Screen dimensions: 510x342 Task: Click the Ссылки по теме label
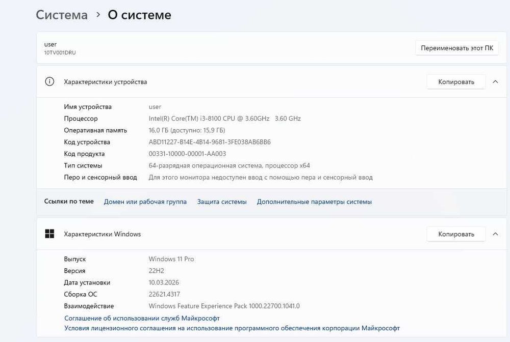[69, 201]
